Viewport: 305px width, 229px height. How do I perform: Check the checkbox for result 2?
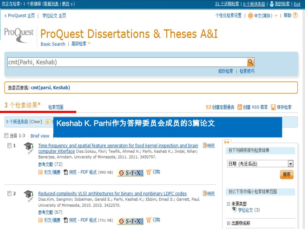(x=9, y=193)
